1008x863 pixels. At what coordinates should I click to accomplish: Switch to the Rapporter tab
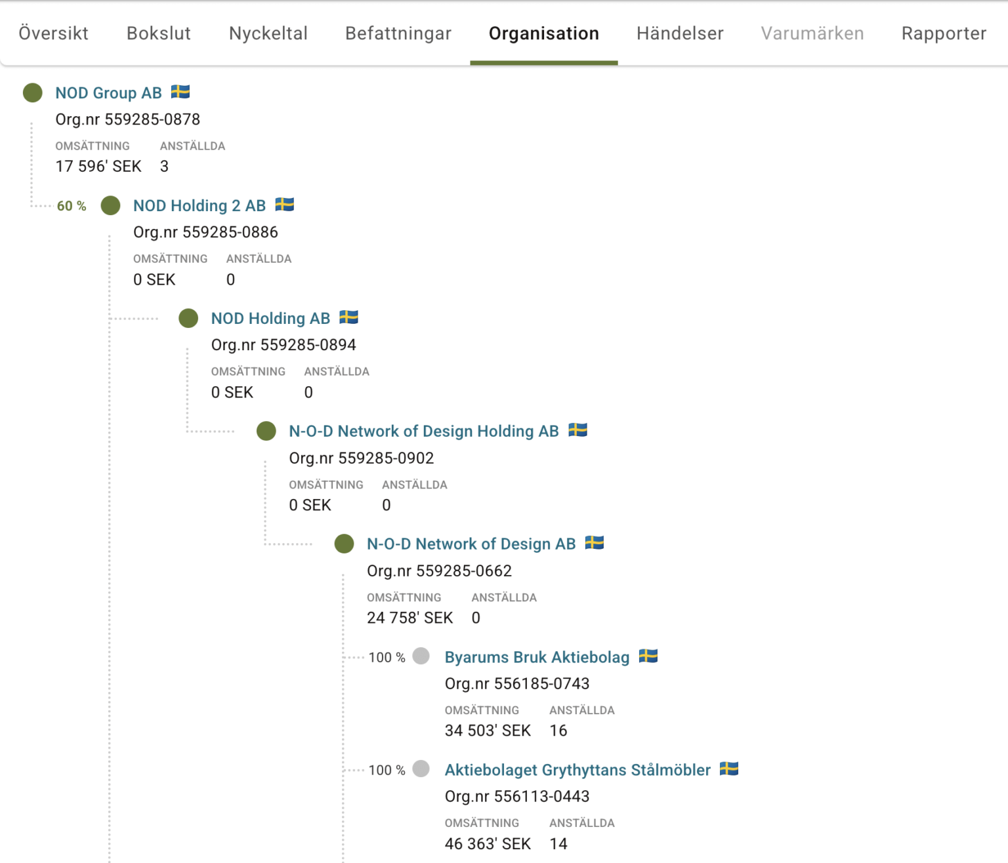(x=944, y=33)
